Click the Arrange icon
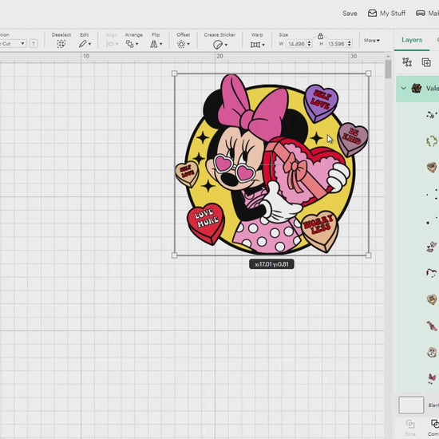 point(129,44)
